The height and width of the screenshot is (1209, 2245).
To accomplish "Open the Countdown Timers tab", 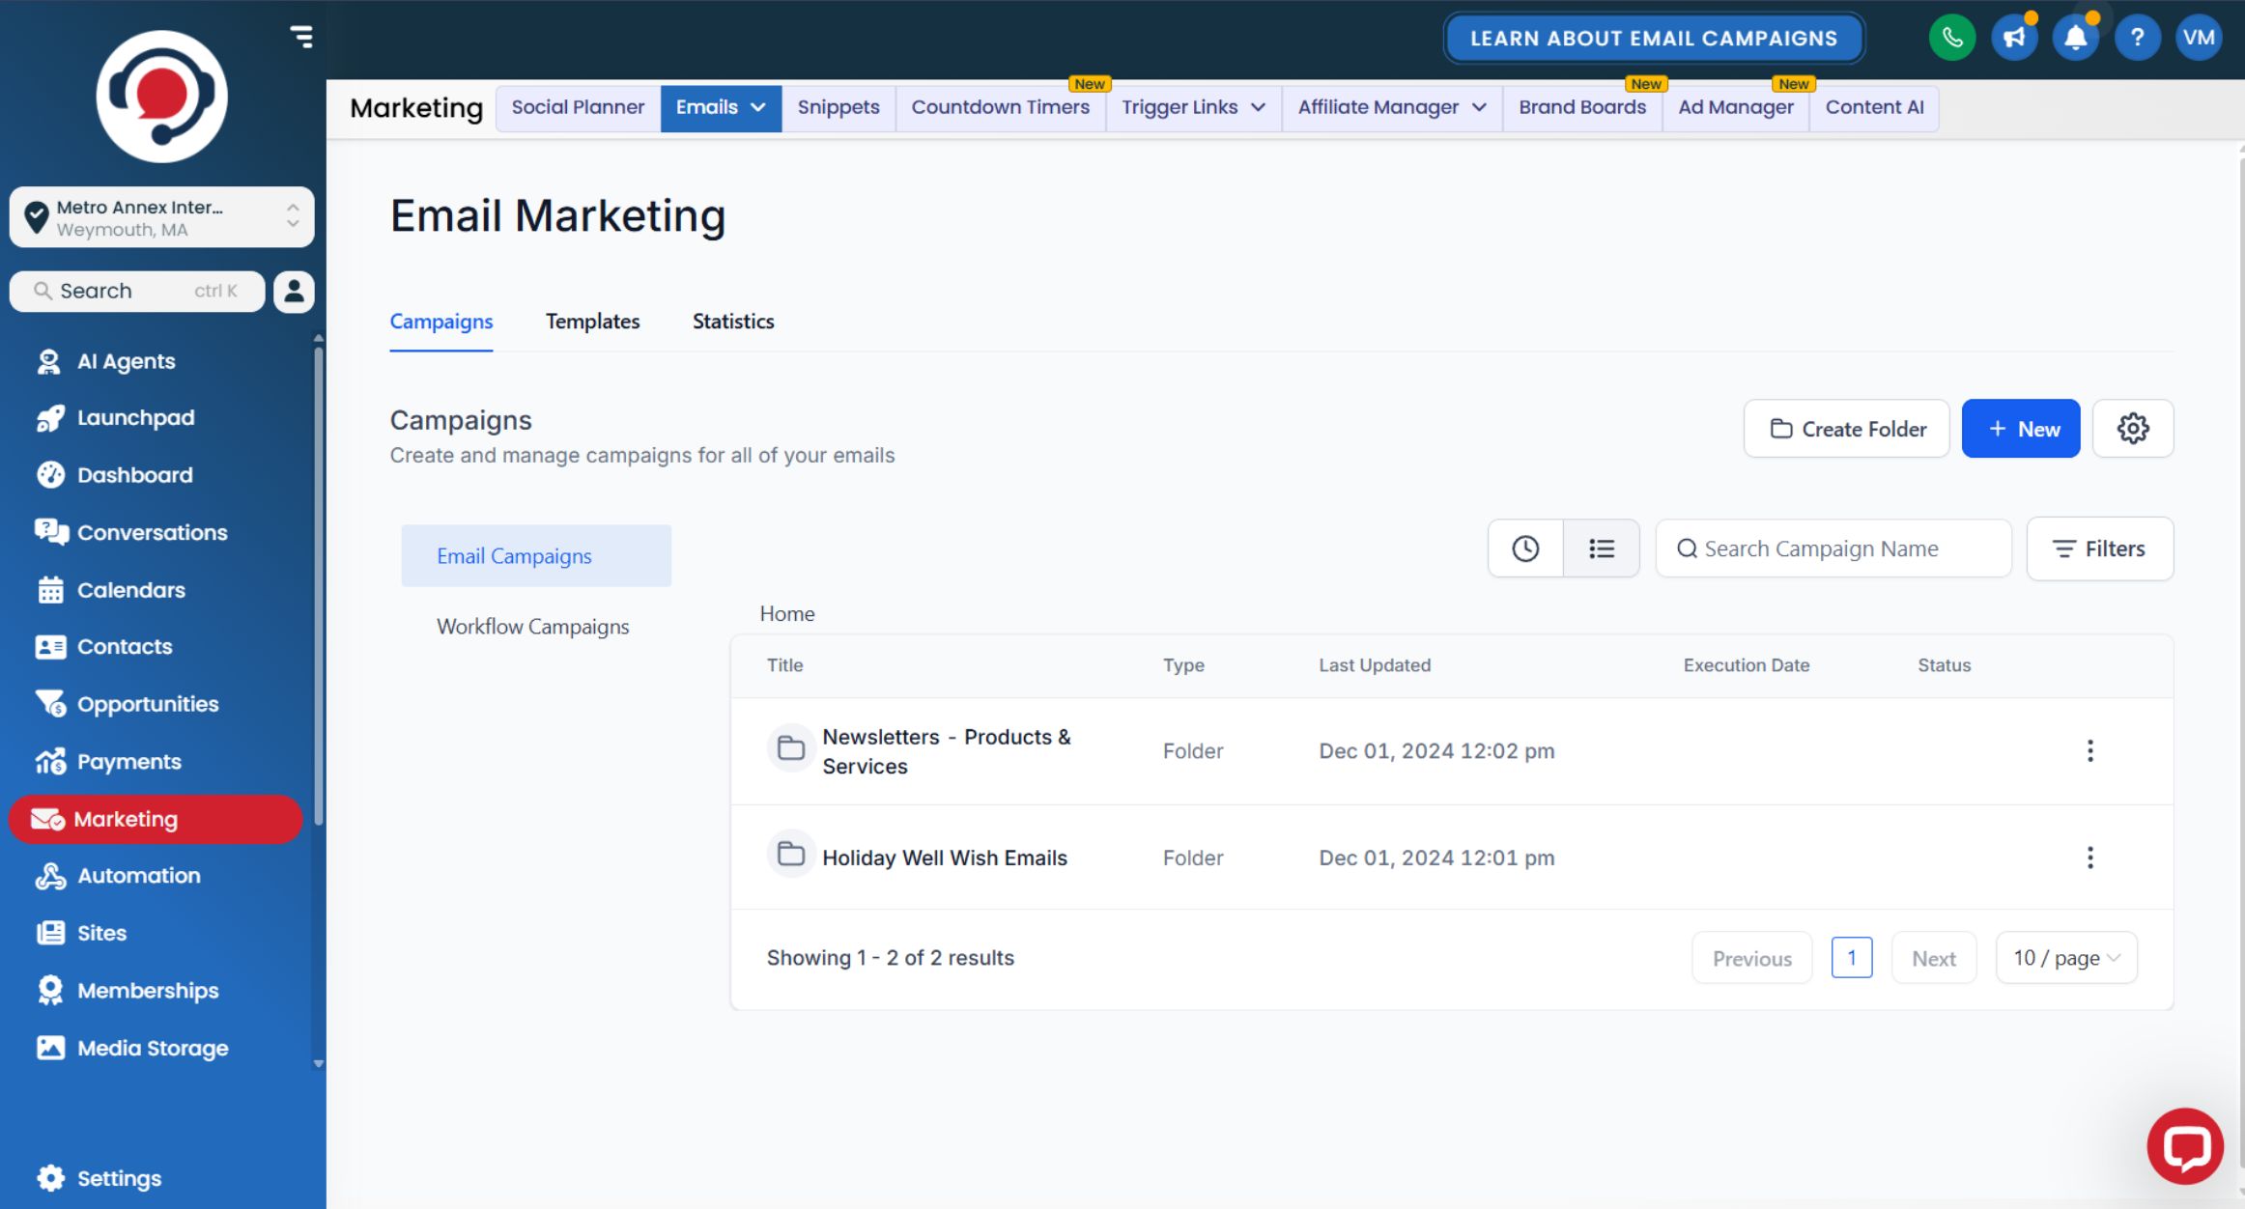I will (x=1000, y=107).
